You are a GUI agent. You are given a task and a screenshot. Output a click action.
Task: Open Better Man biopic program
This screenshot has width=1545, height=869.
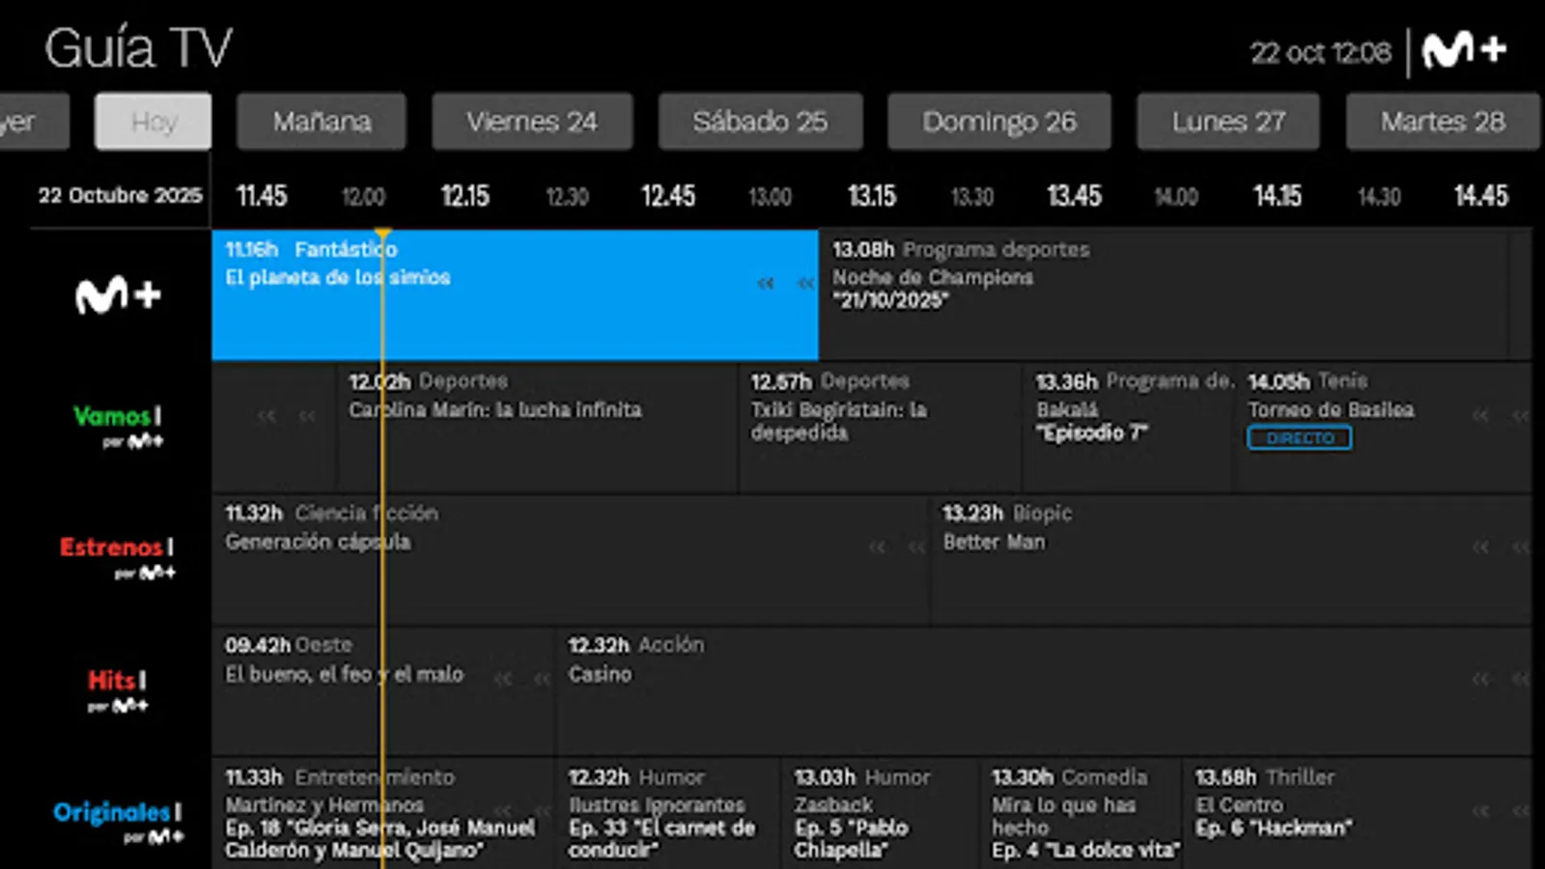click(1231, 559)
